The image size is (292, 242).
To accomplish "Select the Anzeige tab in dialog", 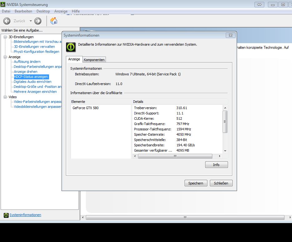I will coord(74,59).
